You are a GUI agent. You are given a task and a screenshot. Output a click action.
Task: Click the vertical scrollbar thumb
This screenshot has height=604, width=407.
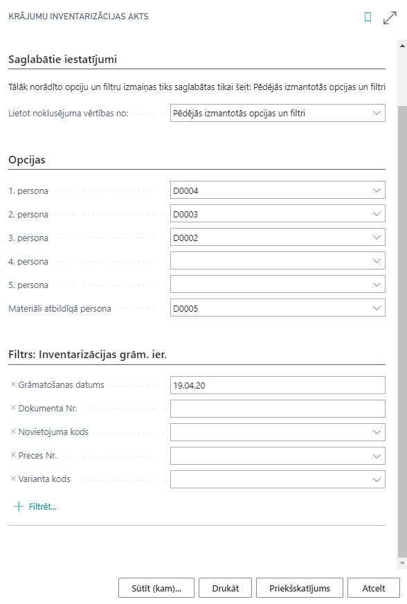[x=402, y=331]
